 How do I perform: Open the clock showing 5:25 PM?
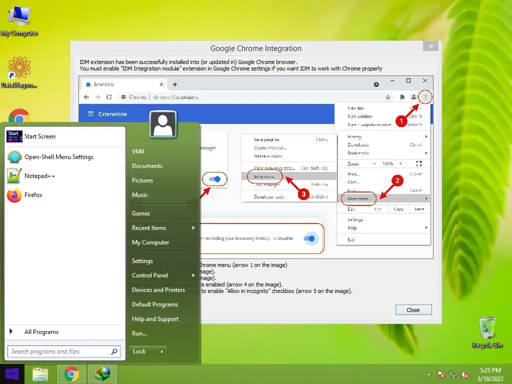(490, 374)
